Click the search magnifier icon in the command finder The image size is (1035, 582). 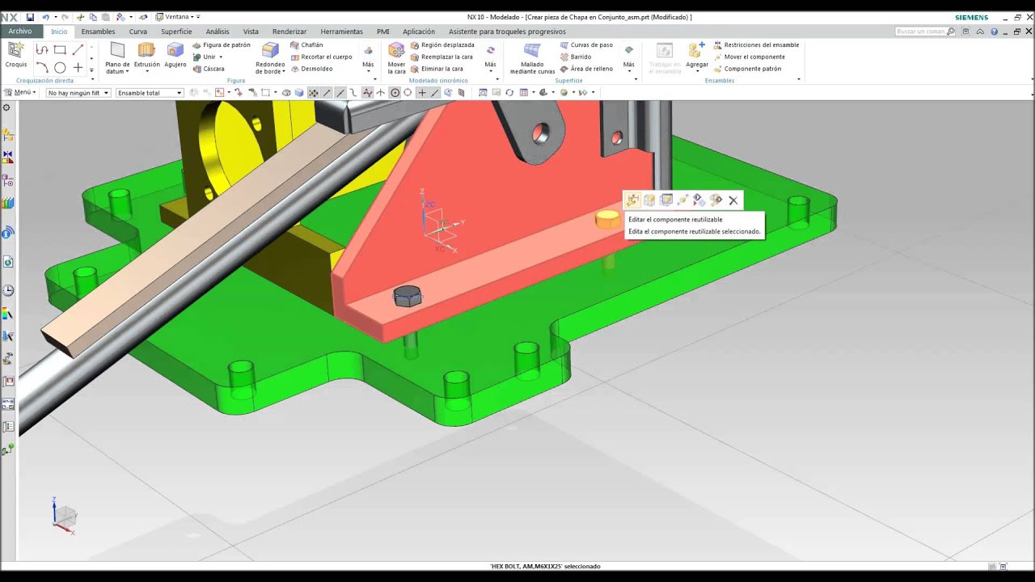[x=951, y=32]
